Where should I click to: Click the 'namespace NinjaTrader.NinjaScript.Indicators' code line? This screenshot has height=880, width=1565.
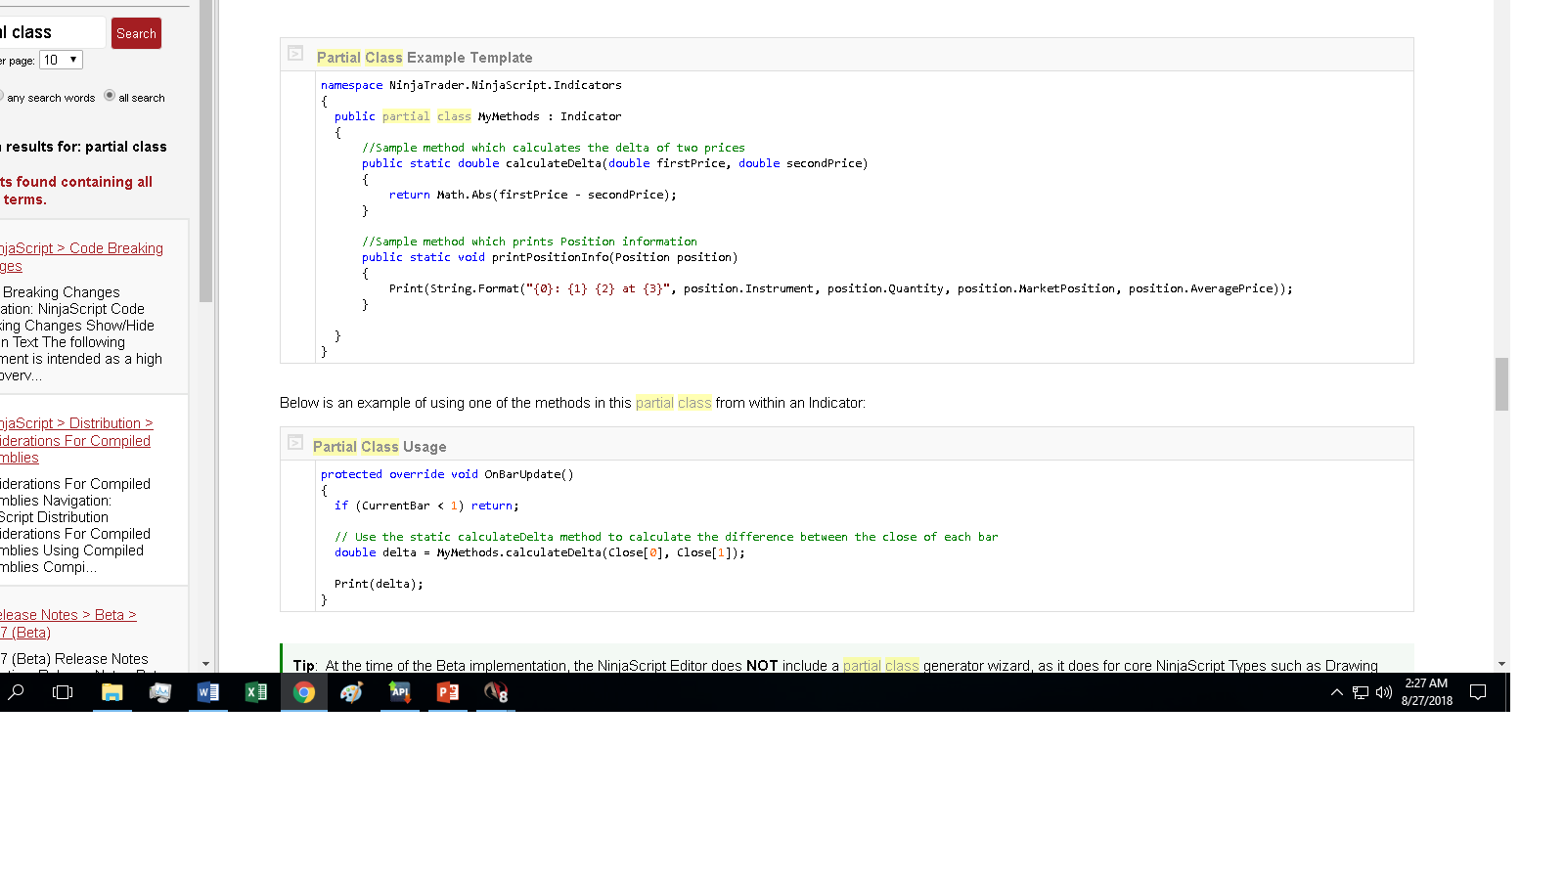(471, 85)
